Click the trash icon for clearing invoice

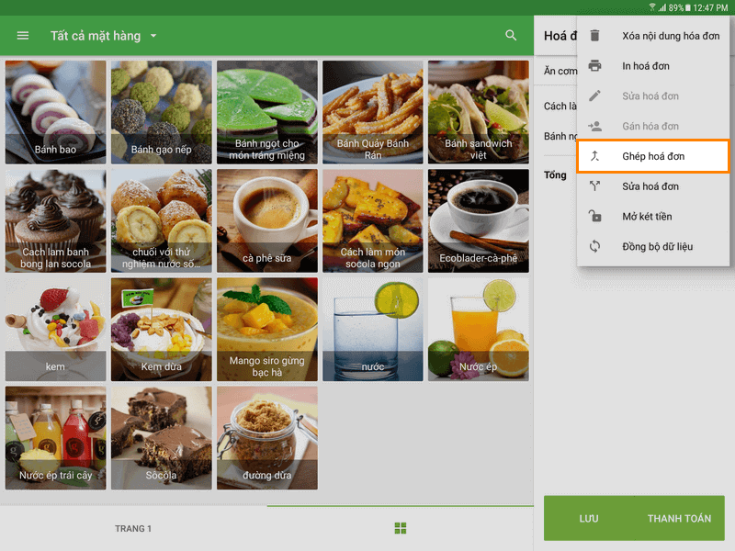[595, 36]
